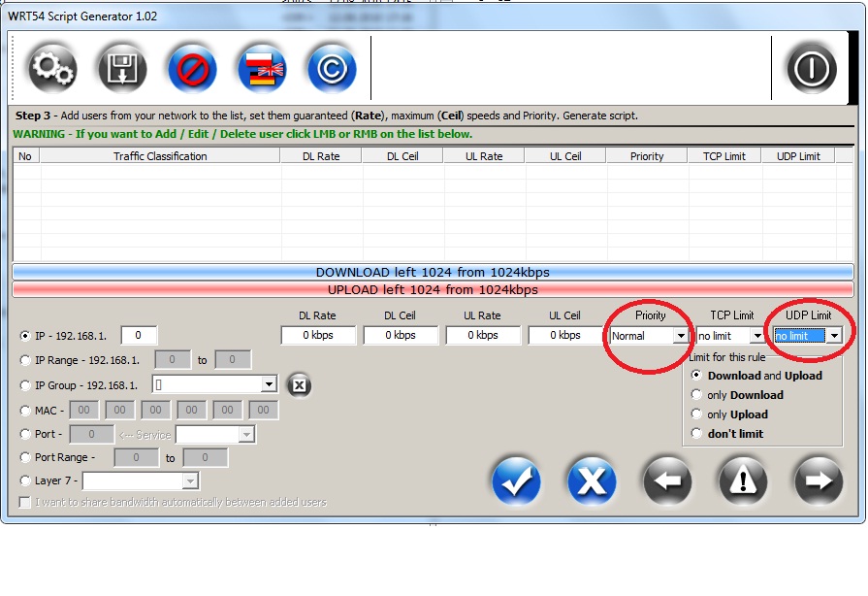The width and height of the screenshot is (868, 596).
Task: Click the UL Ceil column header in list
Action: click(565, 156)
